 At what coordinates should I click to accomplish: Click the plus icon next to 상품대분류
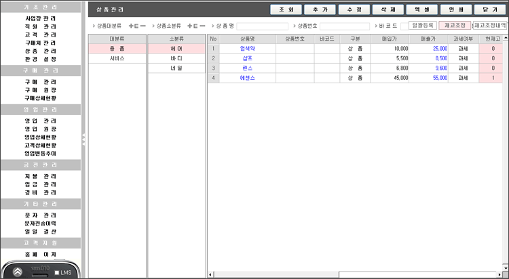(131, 26)
